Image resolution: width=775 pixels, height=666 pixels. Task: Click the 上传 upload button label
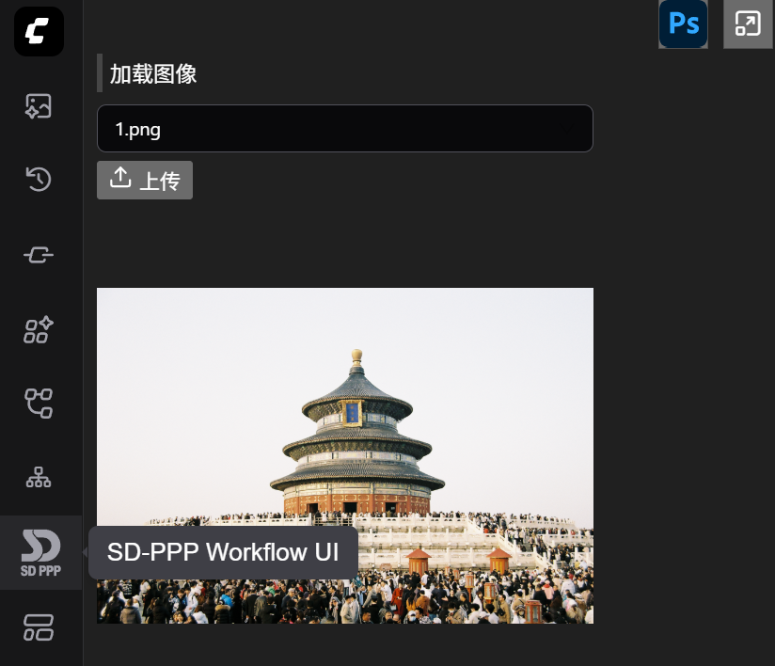click(160, 181)
